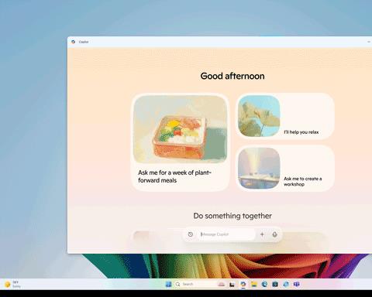Viewport: 372px width, 297px height.
Task: Click the Copilot taskbar icon
Action: click(243, 284)
